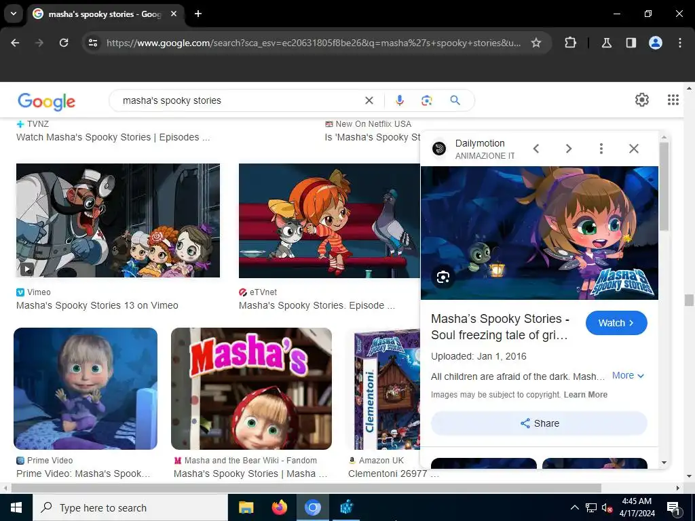Image resolution: width=695 pixels, height=521 pixels.
Task: Go back to the previous page
Action: tap(15, 43)
